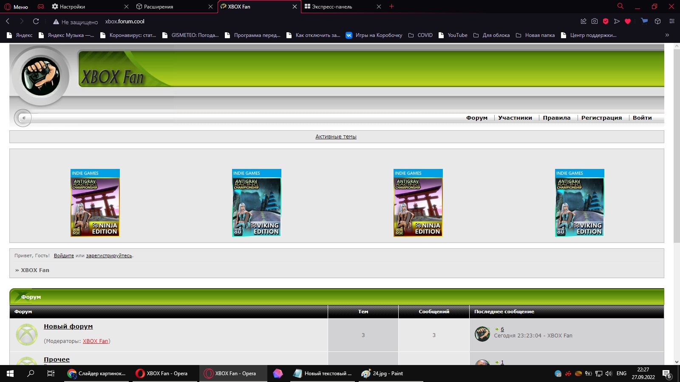Open the tab search magnifier

click(x=620, y=6)
